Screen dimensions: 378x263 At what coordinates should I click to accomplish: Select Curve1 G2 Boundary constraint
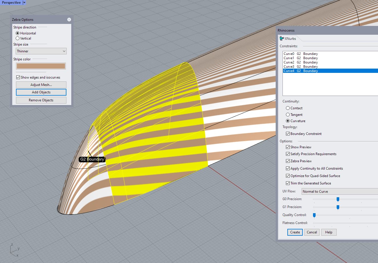(x=330, y=58)
